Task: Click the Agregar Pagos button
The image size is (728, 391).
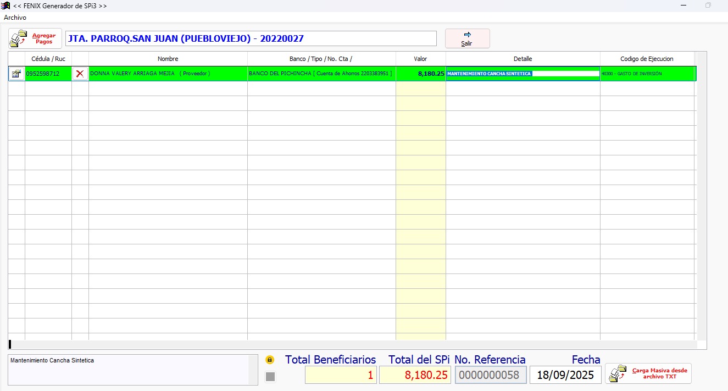Action: click(x=35, y=38)
